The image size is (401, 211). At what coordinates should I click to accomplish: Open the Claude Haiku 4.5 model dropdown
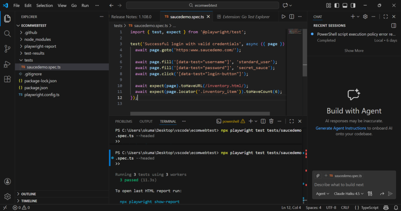[x=349, y=193]
